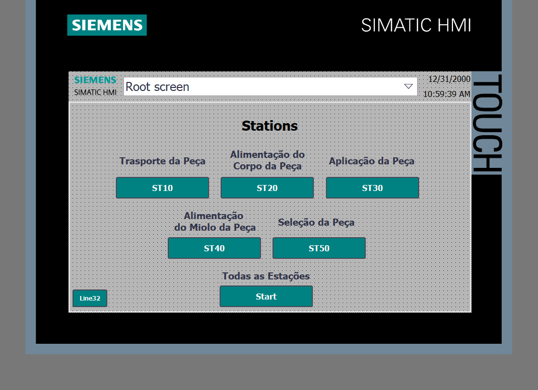Click the date 12/31/2000
Viewport: 538px width, 390px height.
(x=449, y=79)
